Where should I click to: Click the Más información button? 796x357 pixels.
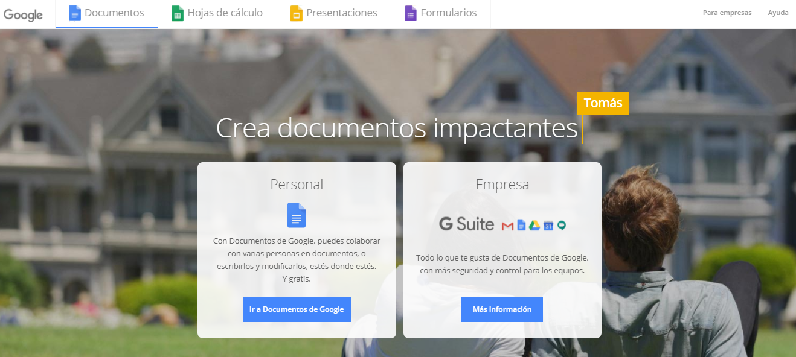click(502, 309)
